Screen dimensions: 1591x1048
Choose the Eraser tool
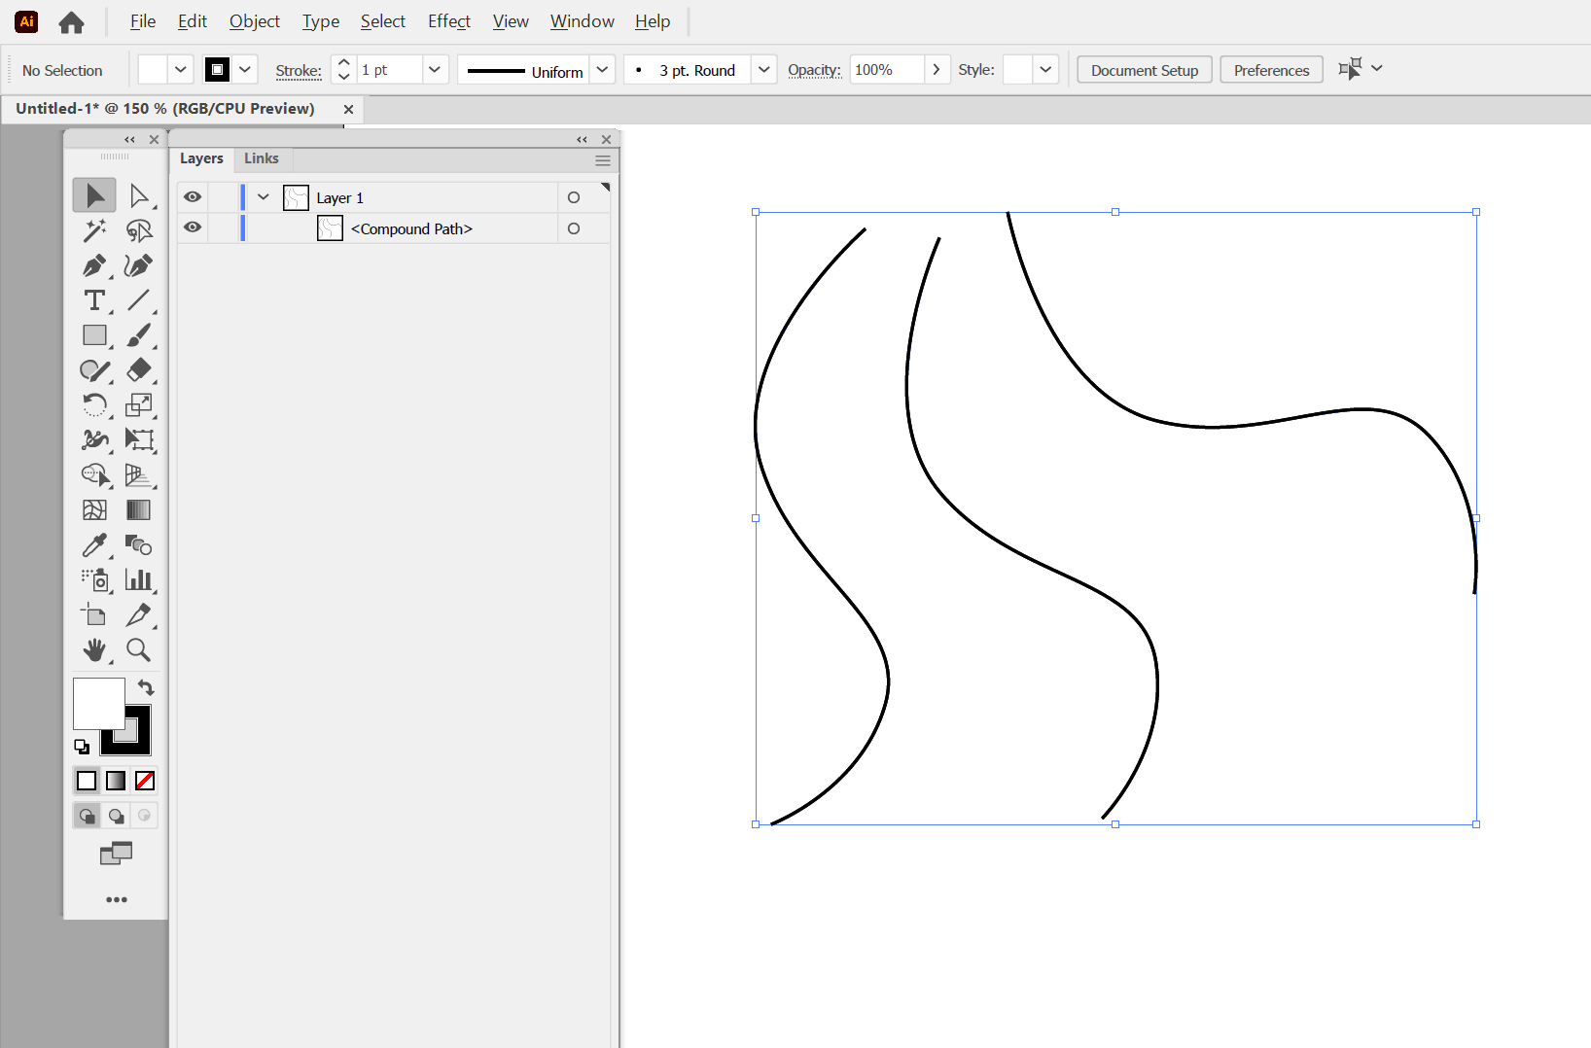pos(140,370)
